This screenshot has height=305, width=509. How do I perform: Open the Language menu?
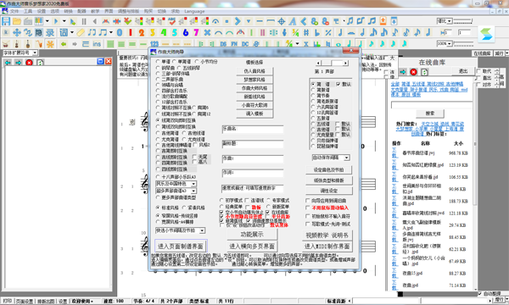coord(194,11)
